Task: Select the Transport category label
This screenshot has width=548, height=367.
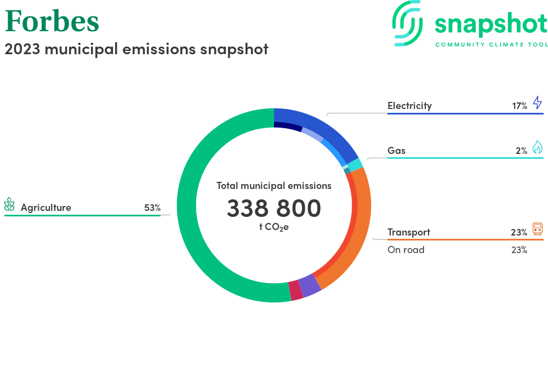Action: pyautogui.click(x=408, y=232)
